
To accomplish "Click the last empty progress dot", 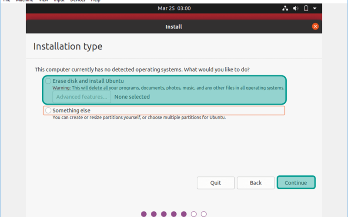I will (204, 214).
